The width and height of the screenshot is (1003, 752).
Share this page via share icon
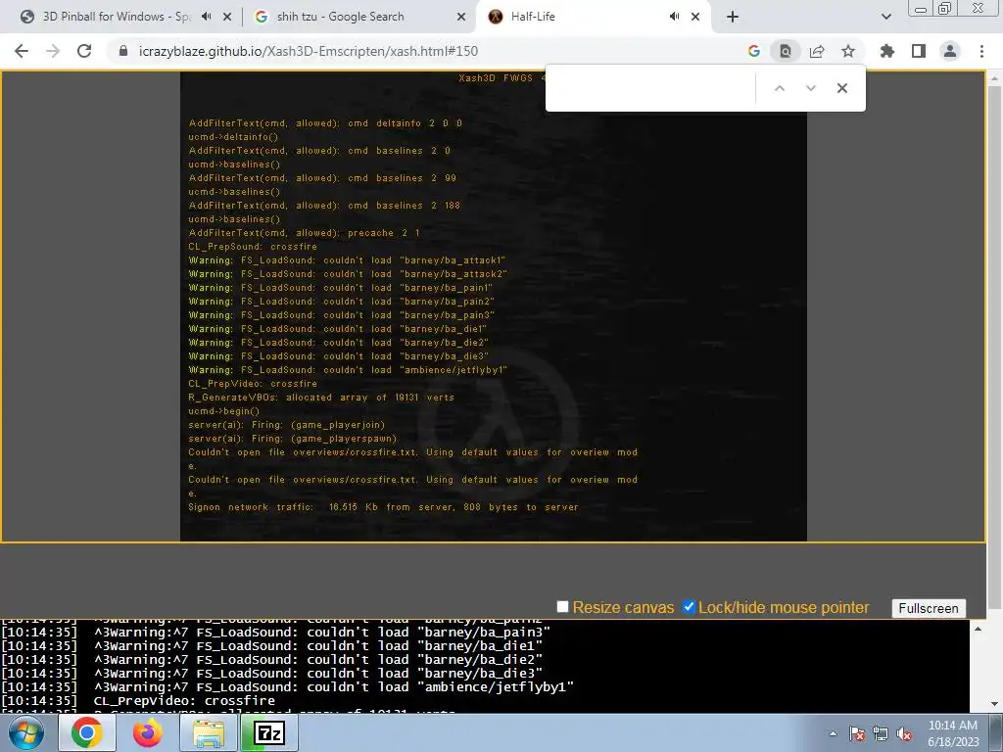pyautogui.click(x=817, y=51)
